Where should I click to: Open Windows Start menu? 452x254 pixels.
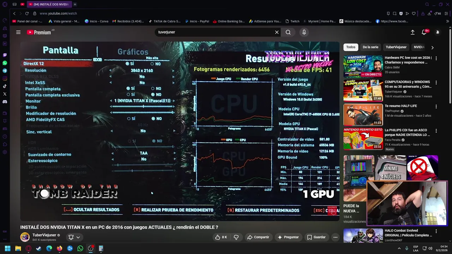coord(7,248)
